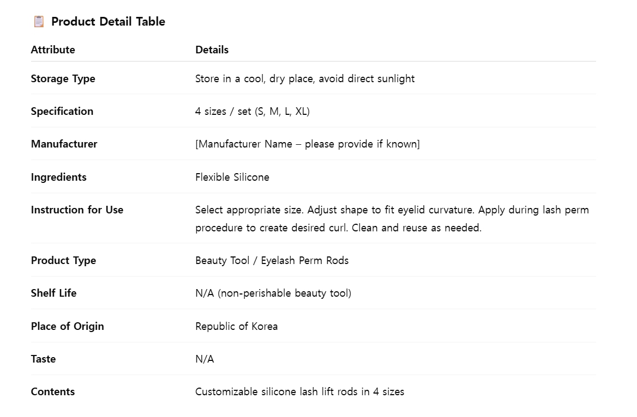Click the Attribute column header

[x=53, y=50]
